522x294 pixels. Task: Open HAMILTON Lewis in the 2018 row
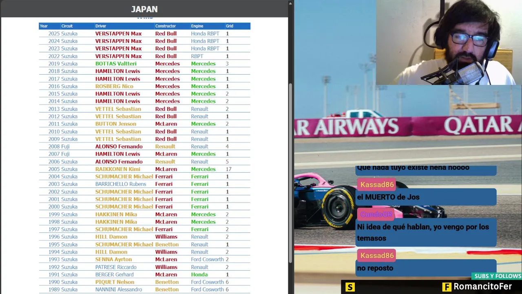coord(117,71)
